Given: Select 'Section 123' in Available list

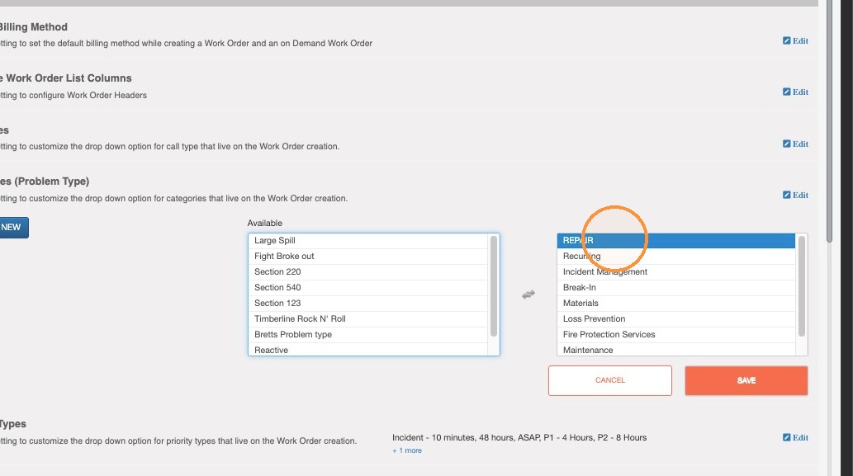Looking at the screenshot, I should (367, 304).
